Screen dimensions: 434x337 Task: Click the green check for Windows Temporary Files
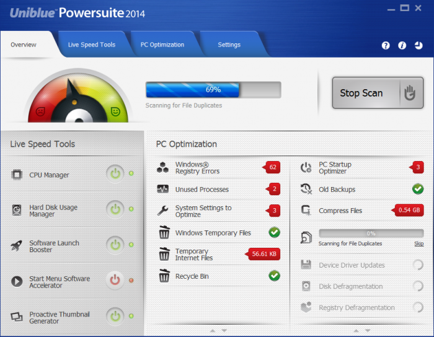pyautogui.click(x=274, y=232)
